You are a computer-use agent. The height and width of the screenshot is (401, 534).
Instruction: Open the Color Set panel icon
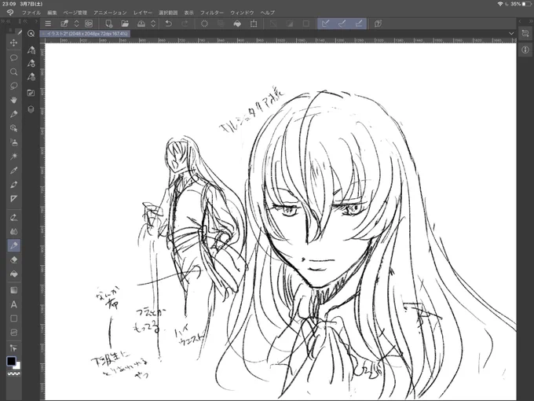click(x=31, y=93)
